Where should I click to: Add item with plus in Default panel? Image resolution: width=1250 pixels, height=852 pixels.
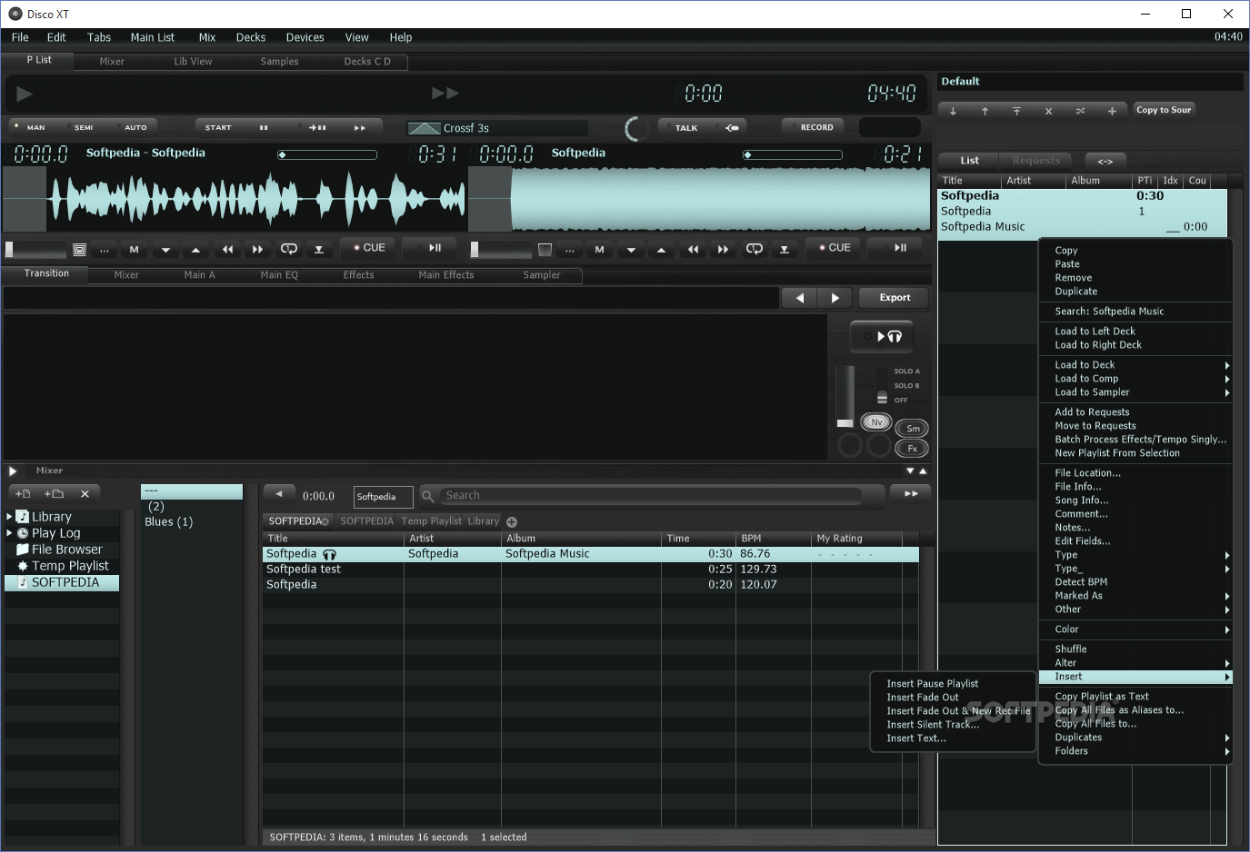tap(1112, 111)
